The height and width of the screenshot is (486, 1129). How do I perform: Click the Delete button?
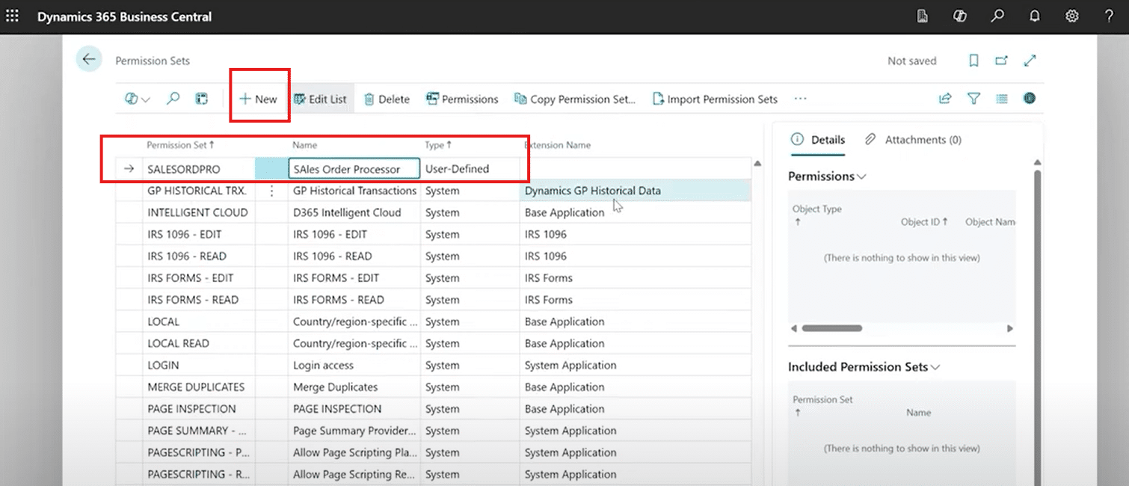tap(387, 99)
